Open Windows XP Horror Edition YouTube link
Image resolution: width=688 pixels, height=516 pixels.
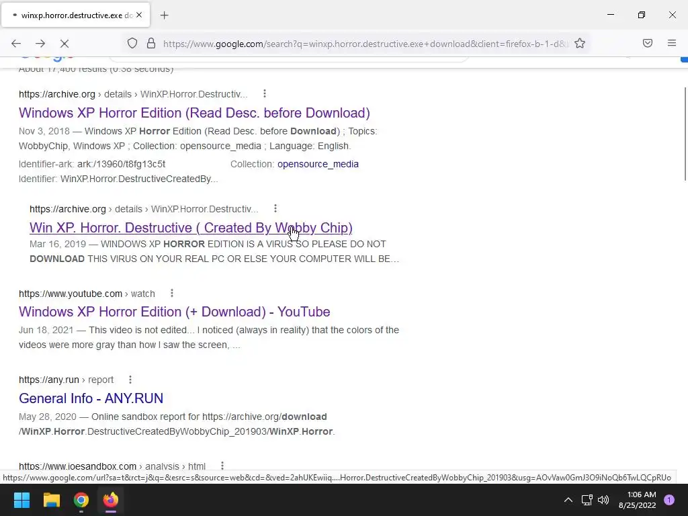coord(175,312)
